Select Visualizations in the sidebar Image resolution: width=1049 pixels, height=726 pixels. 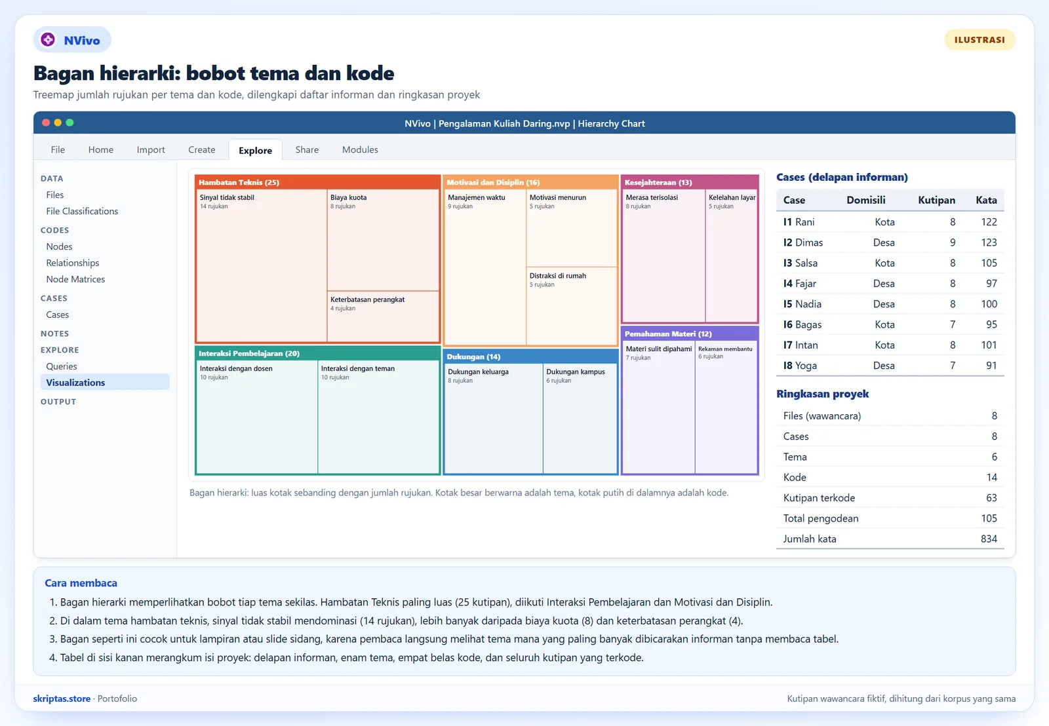click(x=105, y=383)
